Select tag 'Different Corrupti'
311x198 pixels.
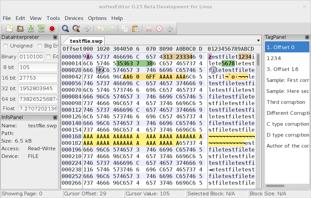coord(287,113)
